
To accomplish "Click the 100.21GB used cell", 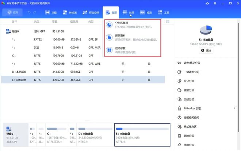I will [76, 56].
